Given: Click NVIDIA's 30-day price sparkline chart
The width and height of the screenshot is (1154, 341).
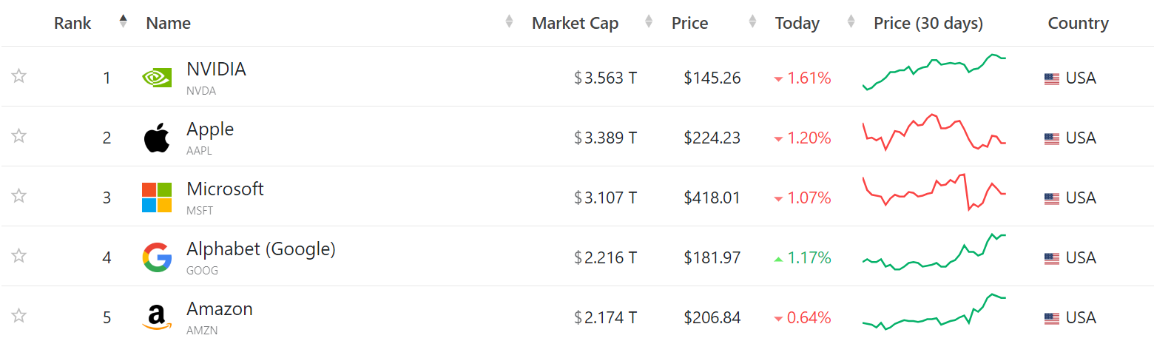Looking at the screenshot, I should tap(934, 72).
